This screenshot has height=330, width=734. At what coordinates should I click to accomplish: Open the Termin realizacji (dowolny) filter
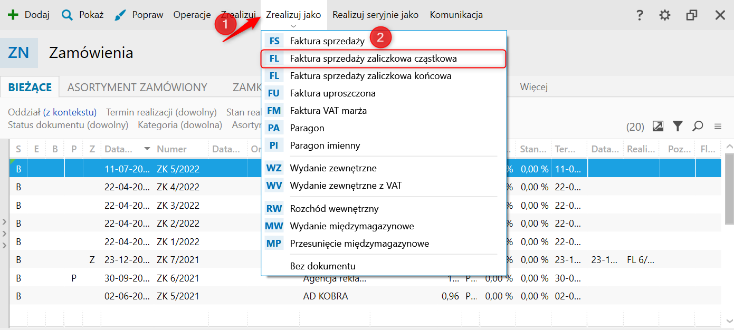click(x=161, y=112)
